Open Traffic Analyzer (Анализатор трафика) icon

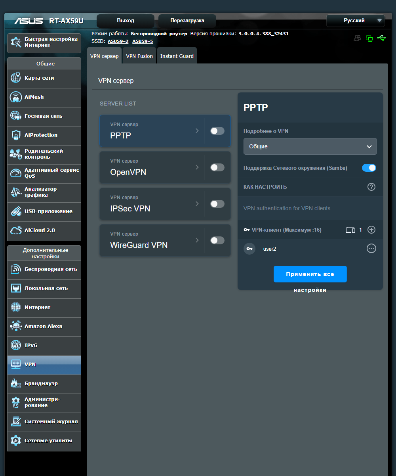click(16, 192)
